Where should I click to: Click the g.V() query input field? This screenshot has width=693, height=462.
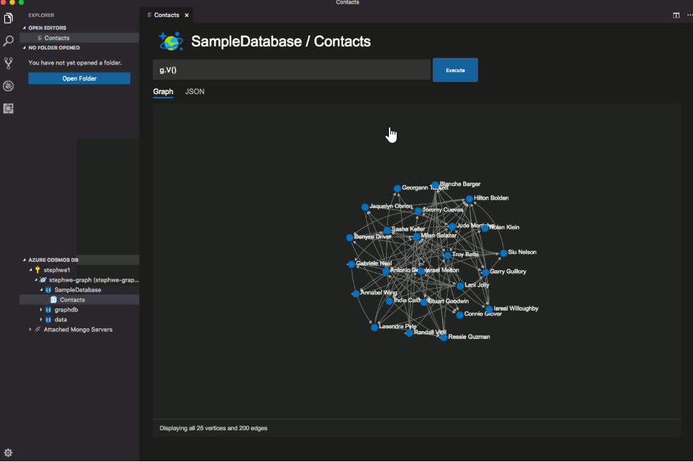point(291,70)
